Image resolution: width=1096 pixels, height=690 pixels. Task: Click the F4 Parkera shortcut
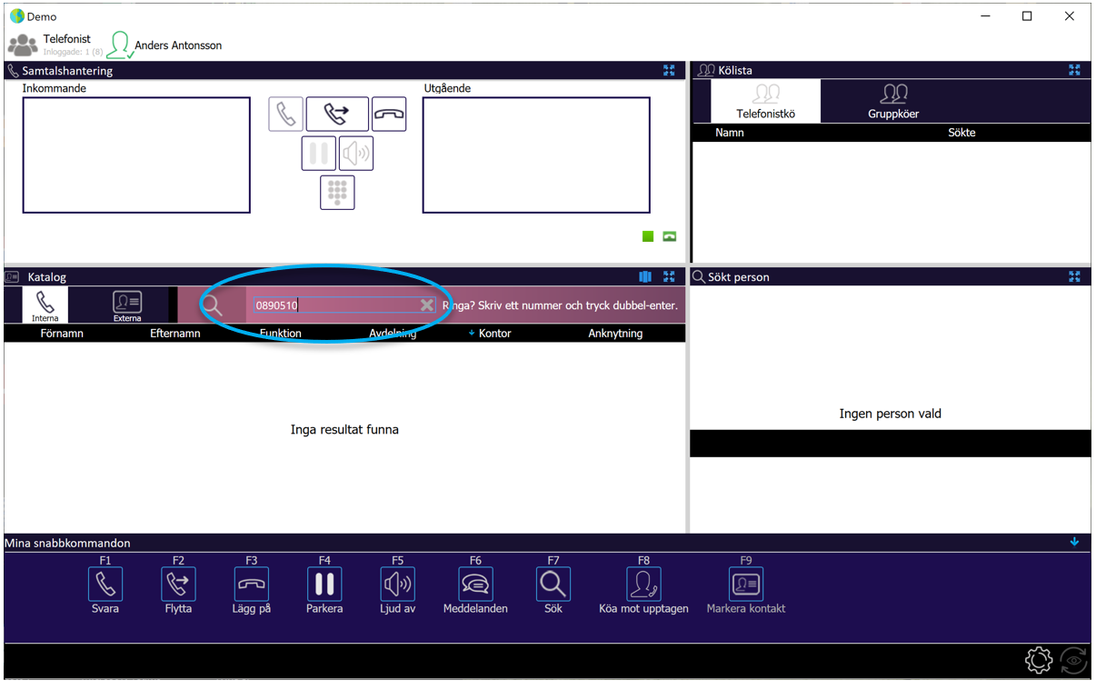[x=324, y=586]
